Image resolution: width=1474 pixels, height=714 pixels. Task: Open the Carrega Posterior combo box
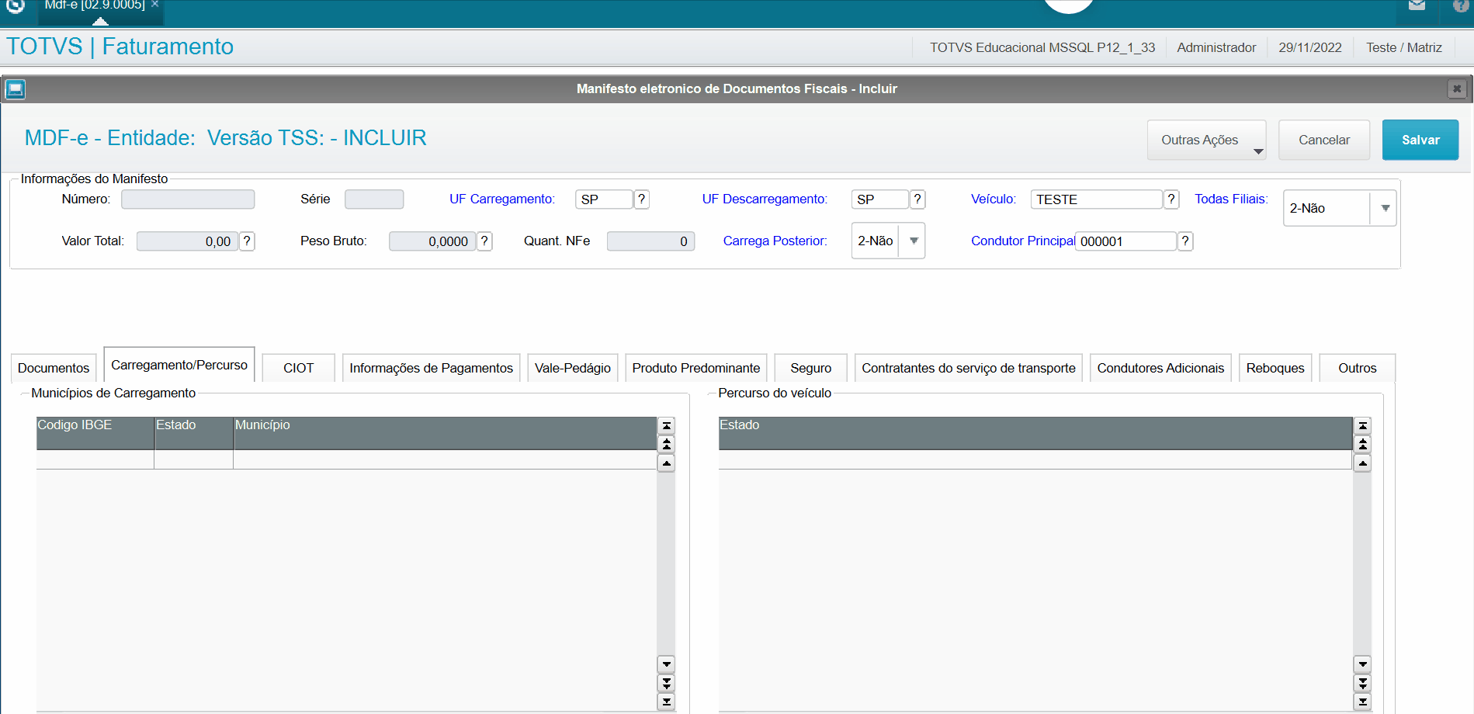tap(888, 241)
